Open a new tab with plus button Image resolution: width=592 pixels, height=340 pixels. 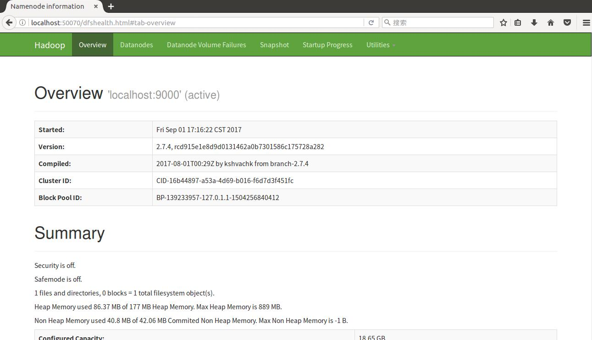(111, 6)
